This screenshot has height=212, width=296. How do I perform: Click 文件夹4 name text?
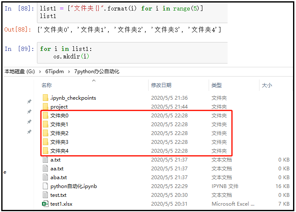click(59, 151)
